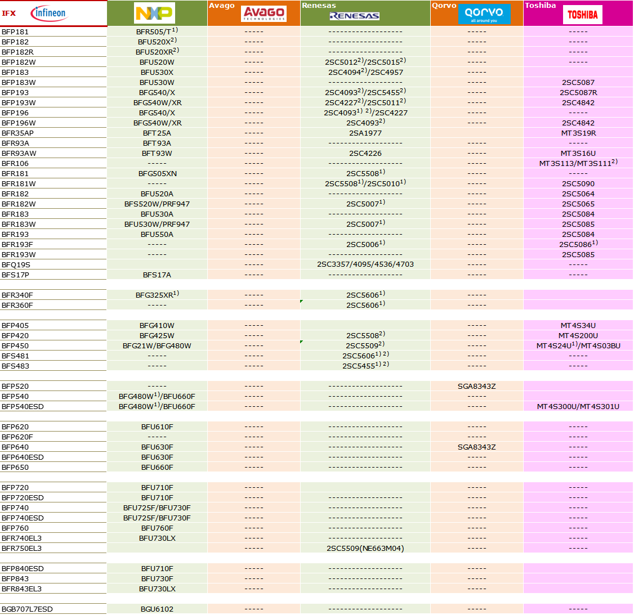Screen dimensions: 634x615
Task: Click the 2SC5509(NE663M04) cell
Action: pyautogui.click(x=365, y=548)
